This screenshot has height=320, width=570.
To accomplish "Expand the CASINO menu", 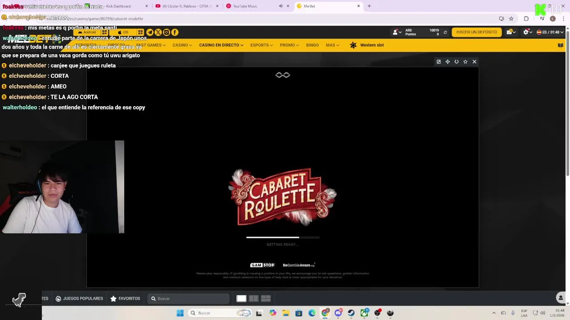I will 182,45.
